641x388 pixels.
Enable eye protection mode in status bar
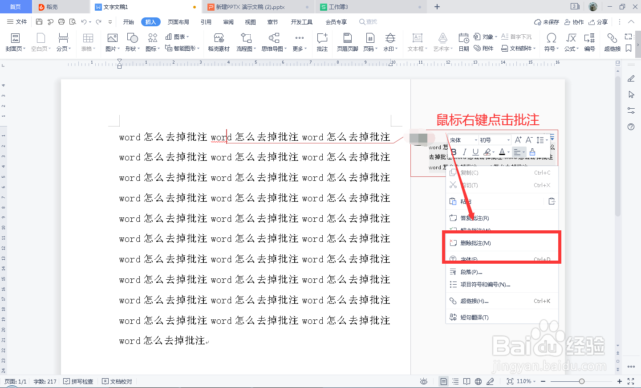[423, 381]
